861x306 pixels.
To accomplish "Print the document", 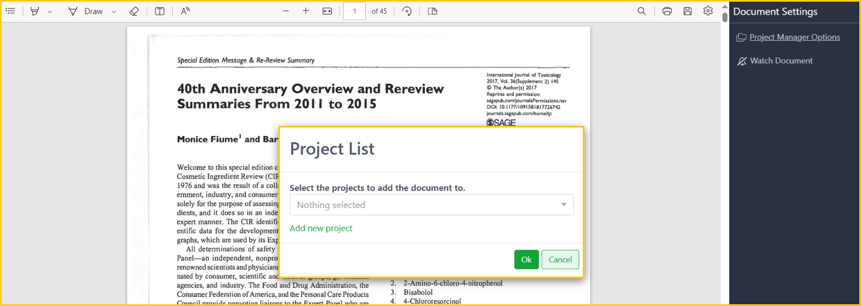I will click(x=667, y=11).
